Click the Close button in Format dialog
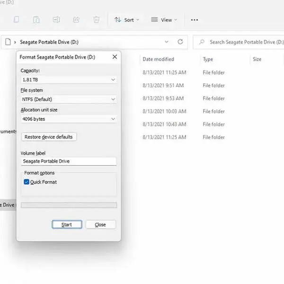This screenshot has width=284, height=284. click(x=100, y=224)
